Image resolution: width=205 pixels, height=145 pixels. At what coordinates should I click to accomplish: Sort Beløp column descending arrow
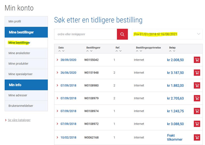pyautogui.click(x=174, y=51)
